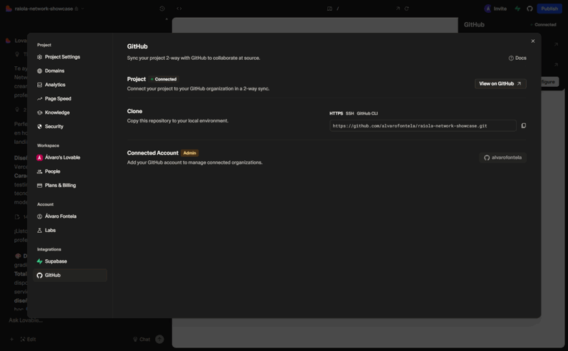
Task: Open the version history clock icon
Action: point(162,9)
